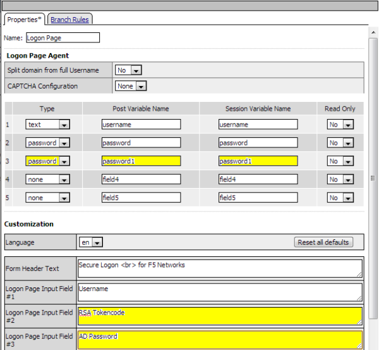Image resolution: width=379 pixels, height=350 pixels.
Task: Switch to the Branch Rules tab
Action: pos(69,20)
